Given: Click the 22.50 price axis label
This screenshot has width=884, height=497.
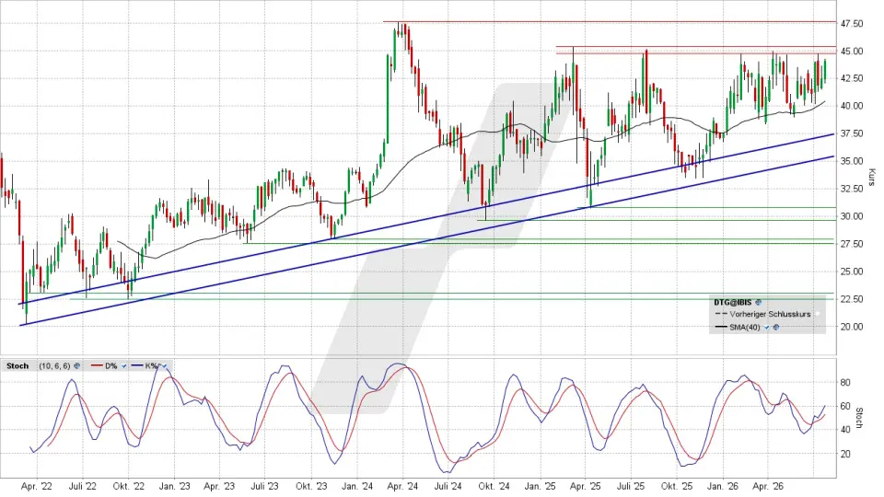Looking at the screenshot, I should 852,299.
